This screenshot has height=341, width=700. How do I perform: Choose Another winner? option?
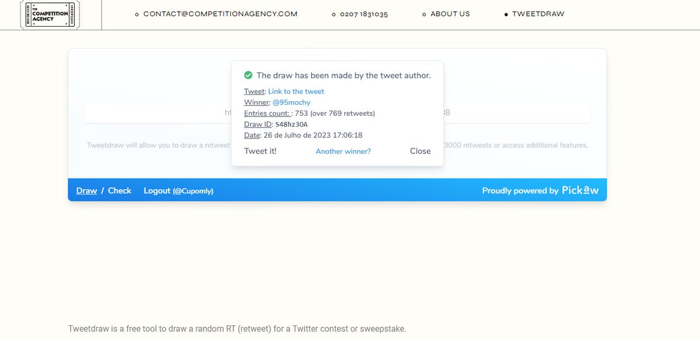[343, 151]
